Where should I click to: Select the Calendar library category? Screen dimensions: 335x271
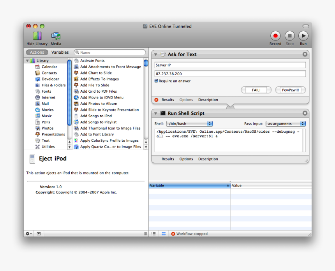pyautogui.click(x=49, y=67)
